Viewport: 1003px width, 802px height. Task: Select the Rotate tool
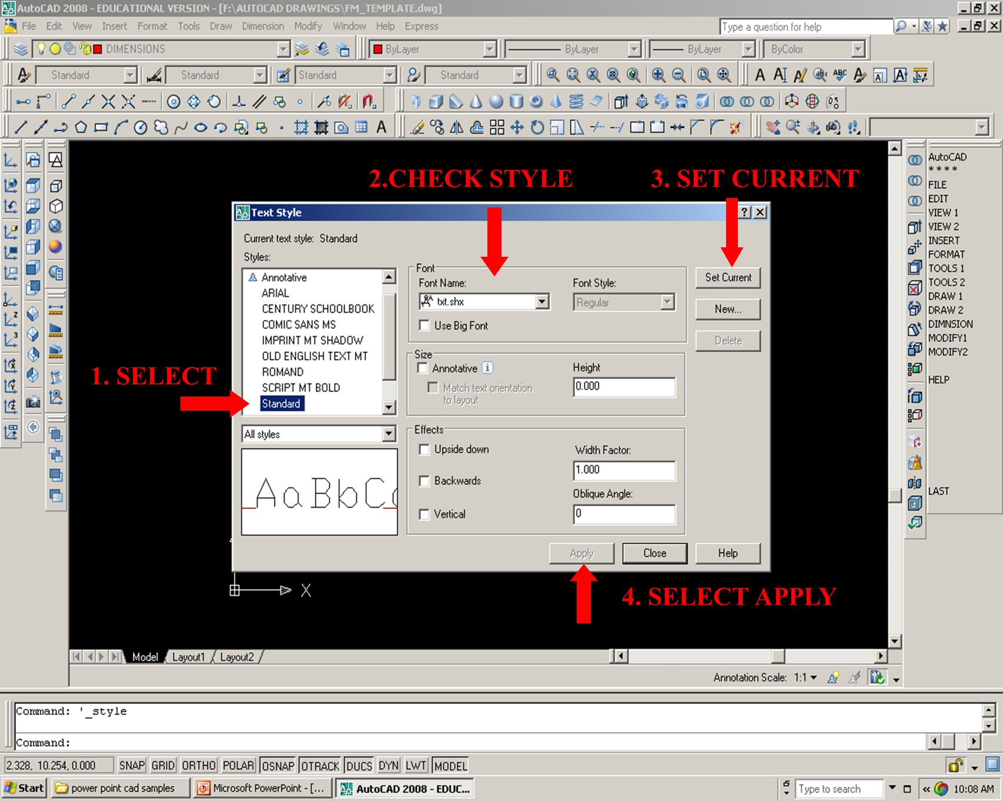[x=537, y=127]
